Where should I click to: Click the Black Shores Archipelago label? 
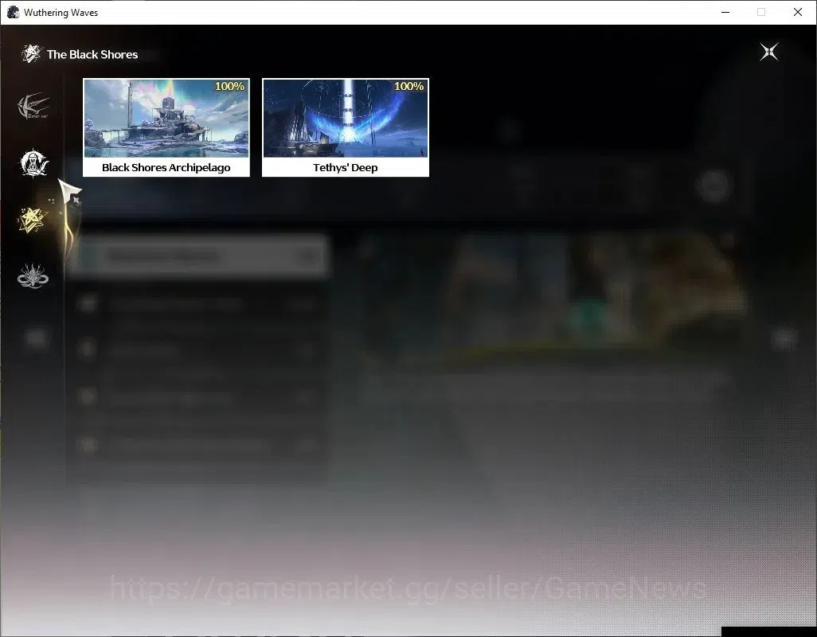(166, 168)
